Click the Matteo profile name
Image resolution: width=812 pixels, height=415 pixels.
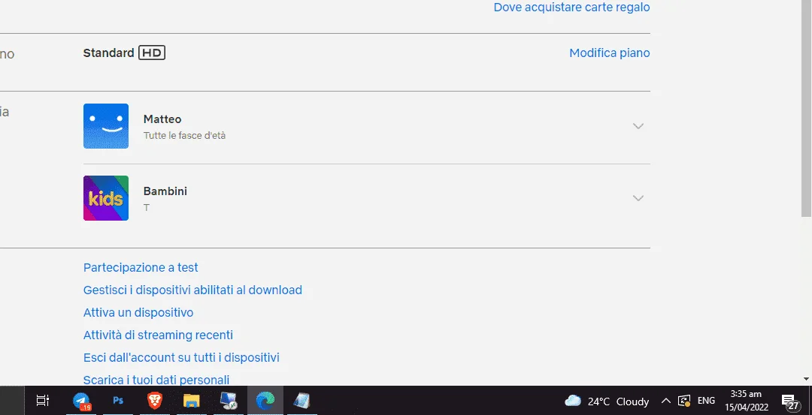coord(162,119)
